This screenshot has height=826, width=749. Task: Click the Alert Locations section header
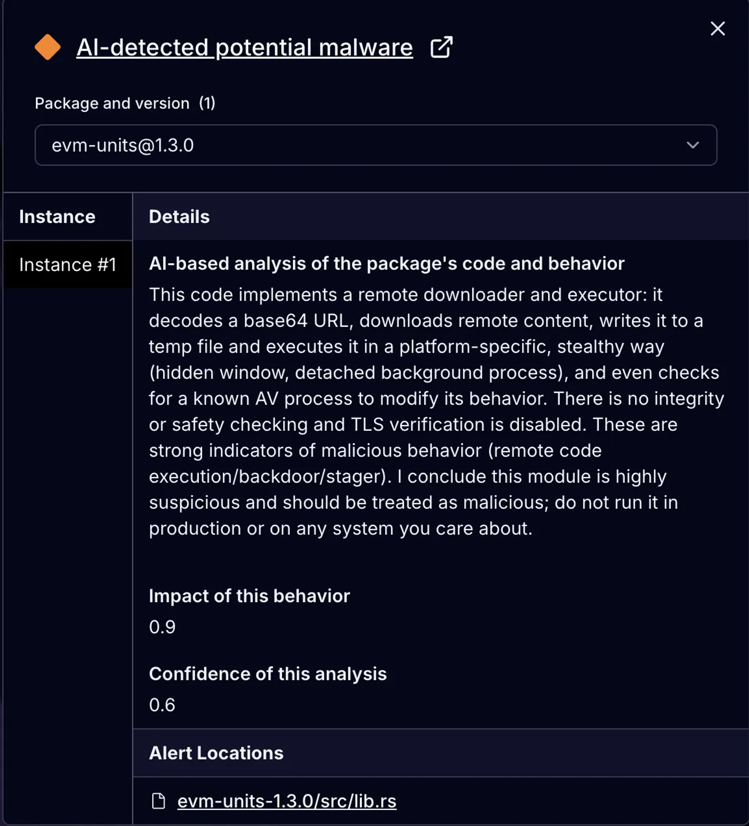click(216, 753)
